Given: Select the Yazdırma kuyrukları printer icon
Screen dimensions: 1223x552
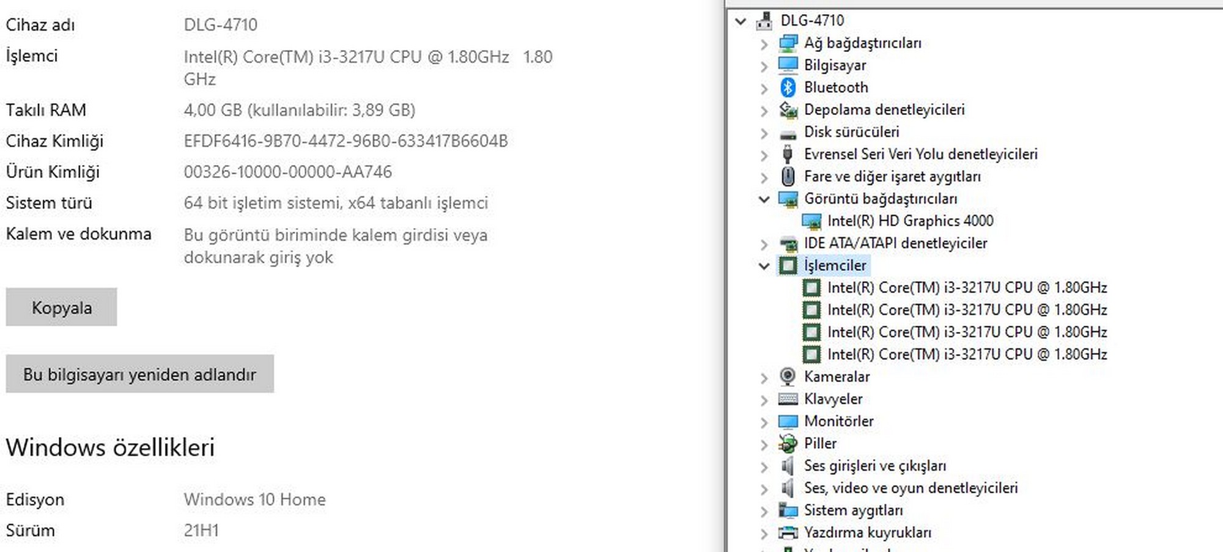Looking at the screenshot, I should pyautogui.click(x=788, y=532).
